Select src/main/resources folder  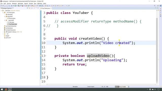coord(11,26)
